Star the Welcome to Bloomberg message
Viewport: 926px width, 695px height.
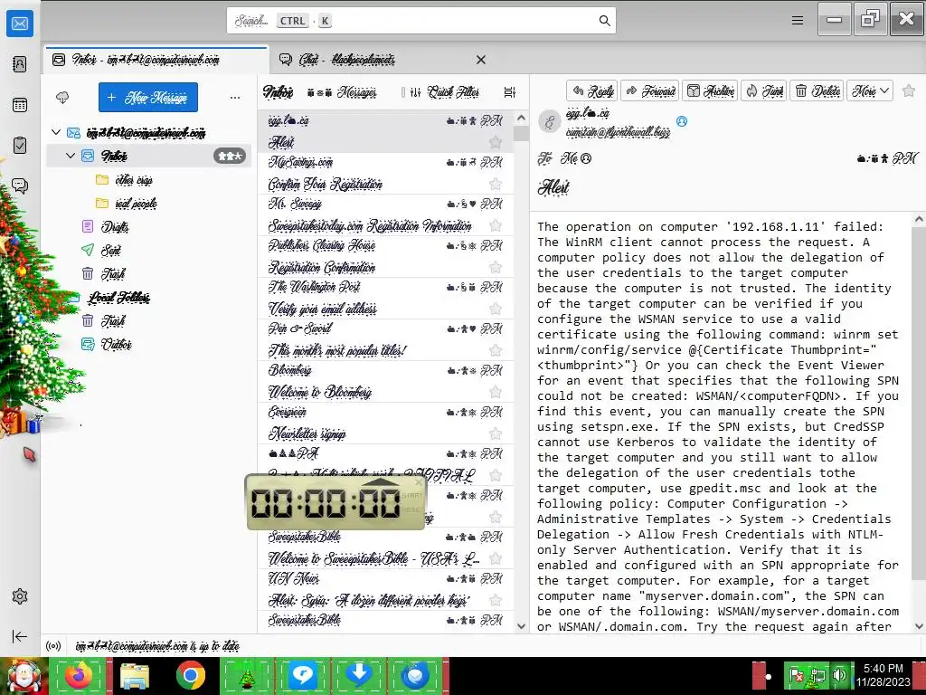coord(496,393)
